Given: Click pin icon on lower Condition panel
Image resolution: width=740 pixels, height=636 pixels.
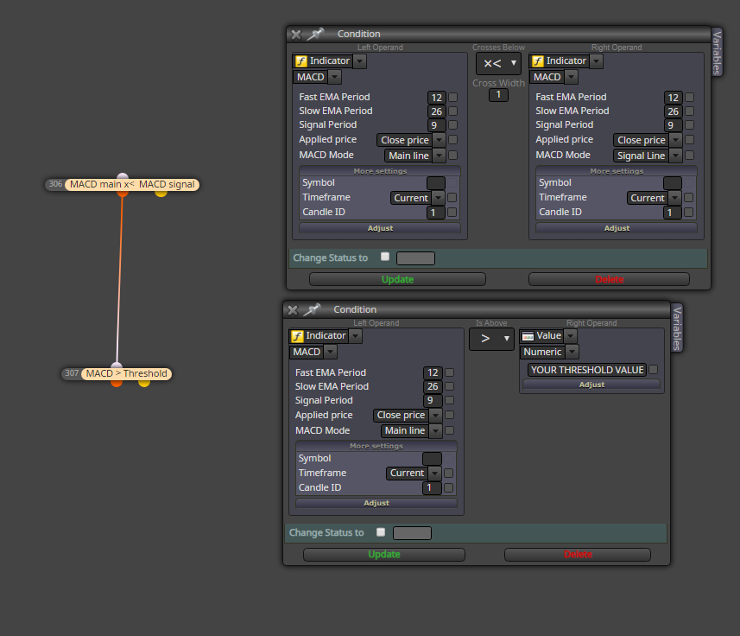Looking at the screenshot, I should click(312, 309).
